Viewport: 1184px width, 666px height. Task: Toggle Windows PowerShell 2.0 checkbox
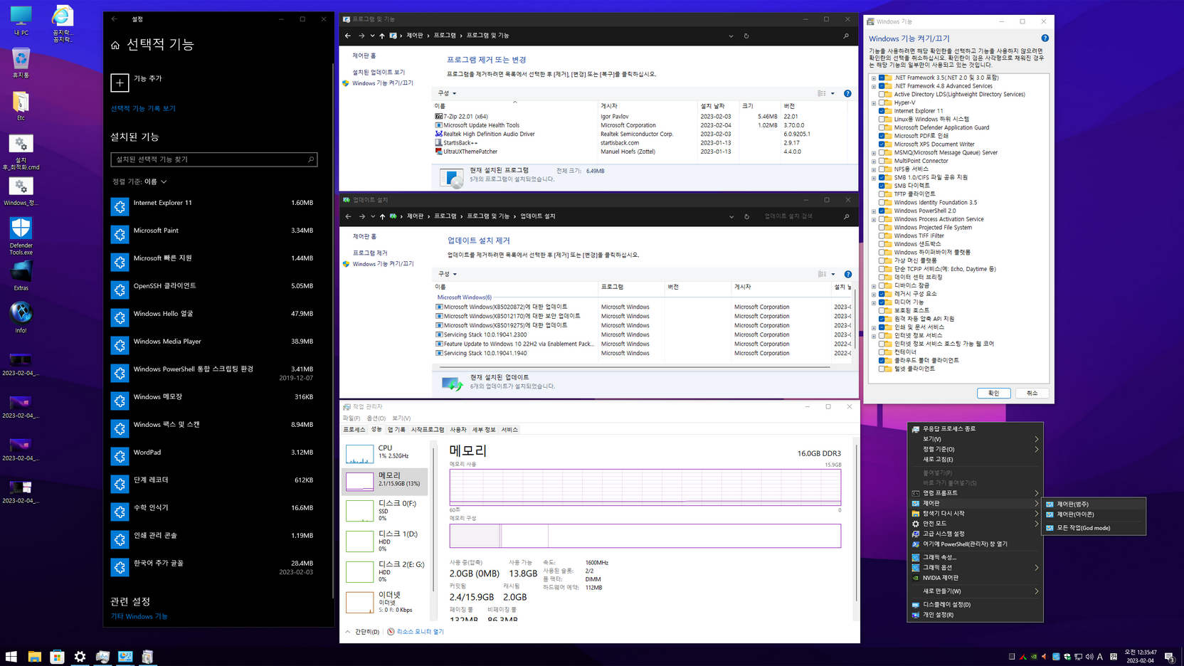(882, 211)
